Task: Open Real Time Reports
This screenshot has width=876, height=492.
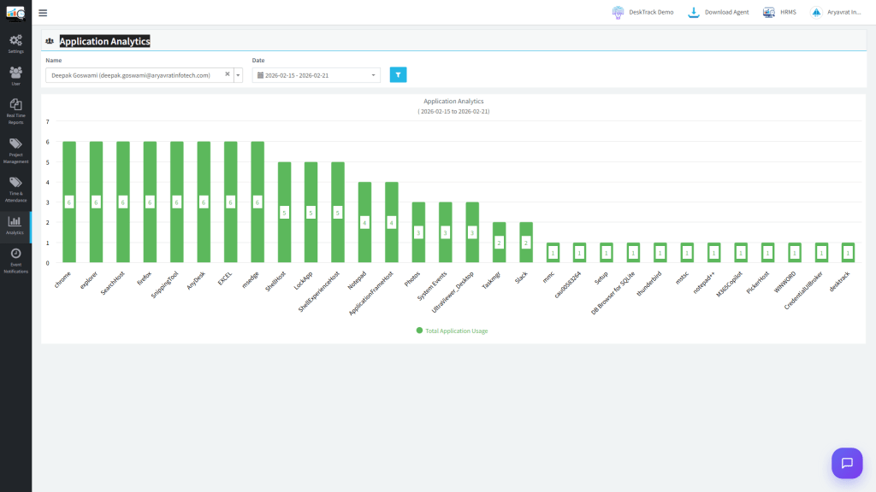Action: 15,105
